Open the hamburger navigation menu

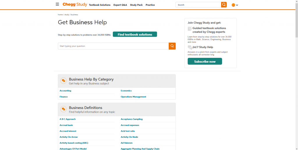pos(57,5)
